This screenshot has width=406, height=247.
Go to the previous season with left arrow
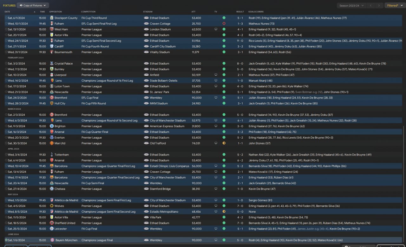point(371,5)
